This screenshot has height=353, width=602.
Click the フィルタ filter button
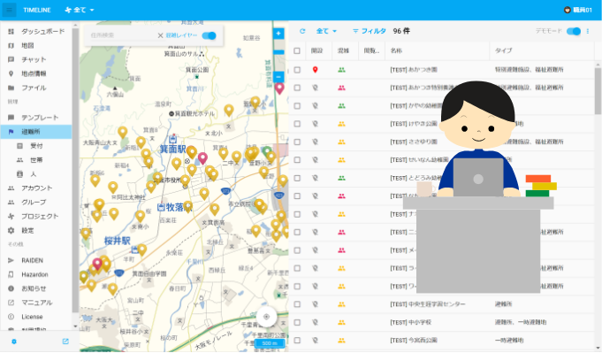(370, 31)
